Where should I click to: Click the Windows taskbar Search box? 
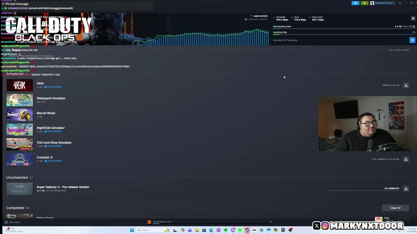click(x=153, y=230)
